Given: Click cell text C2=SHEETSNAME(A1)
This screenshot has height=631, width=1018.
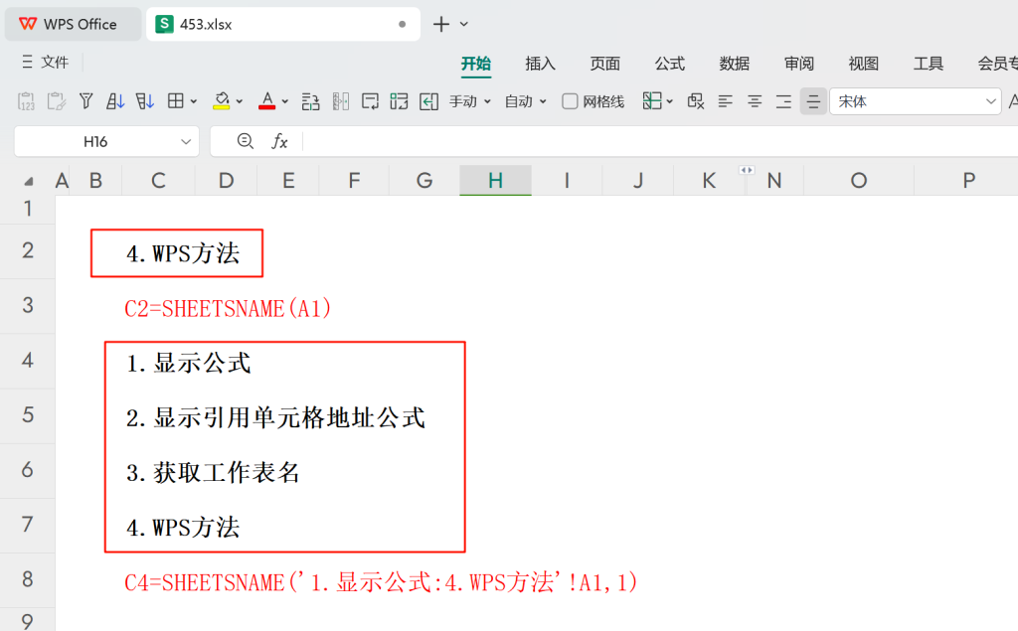Looking at the screenshot, I should point(228,308).
